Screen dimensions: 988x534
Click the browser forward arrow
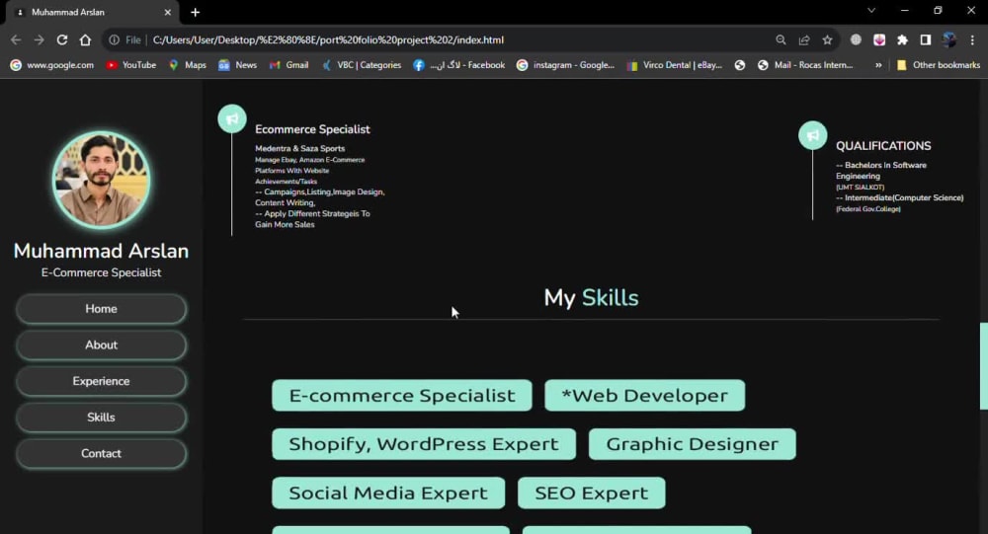40,39
